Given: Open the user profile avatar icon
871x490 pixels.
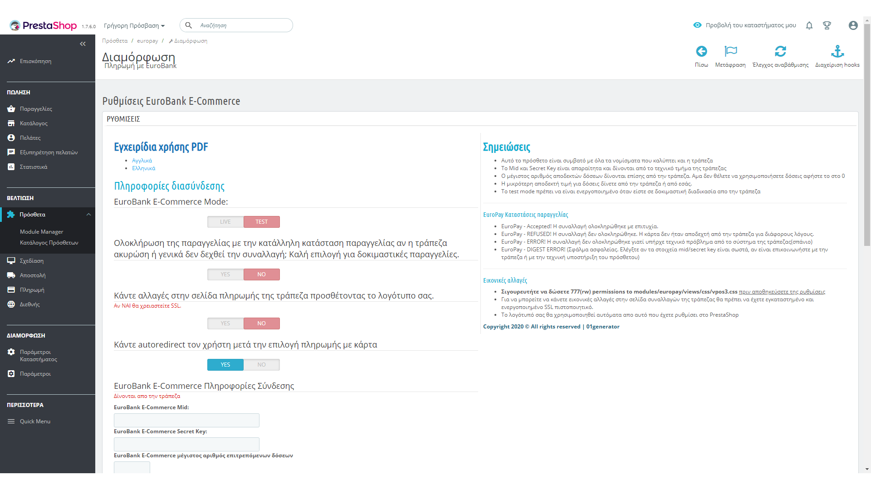Looking at the screenshot, I should click(x=853, y=25).
